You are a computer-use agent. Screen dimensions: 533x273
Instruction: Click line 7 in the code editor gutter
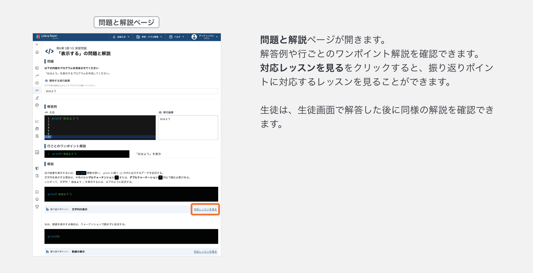48,137
